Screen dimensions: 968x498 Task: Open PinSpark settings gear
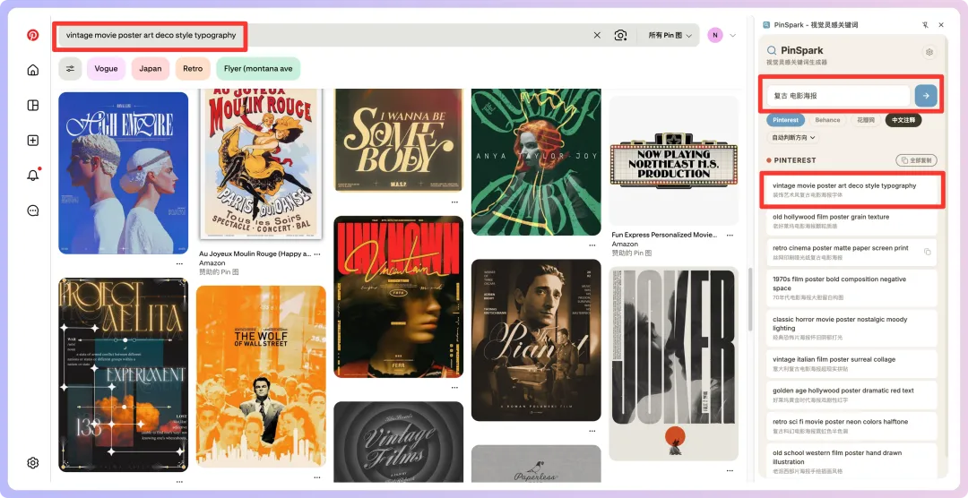pos(929,53)
